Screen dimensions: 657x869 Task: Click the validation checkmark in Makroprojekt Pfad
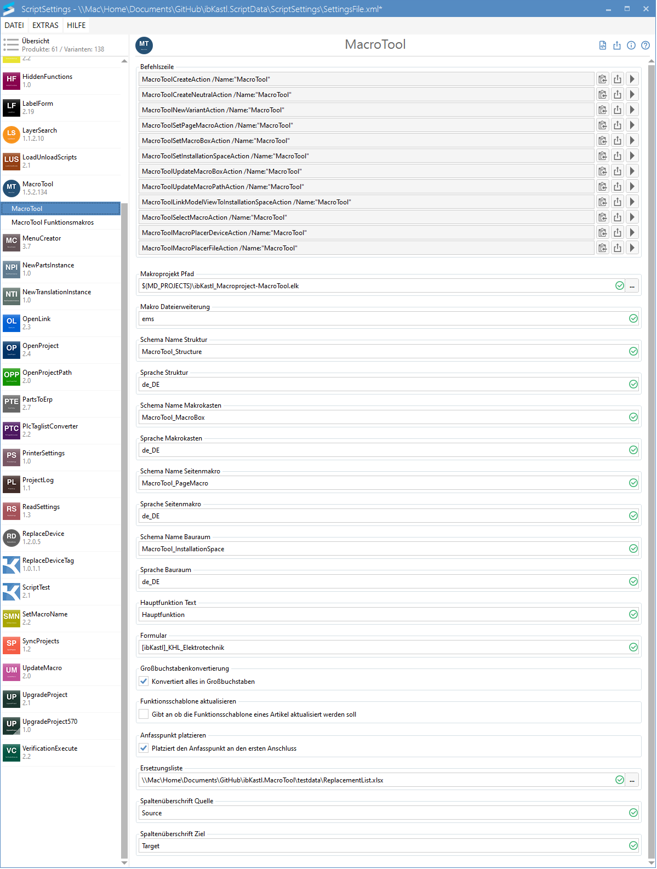coord(620,286)
